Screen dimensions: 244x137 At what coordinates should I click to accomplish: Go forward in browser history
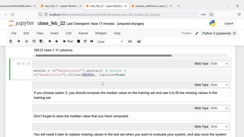coord(5,14)
